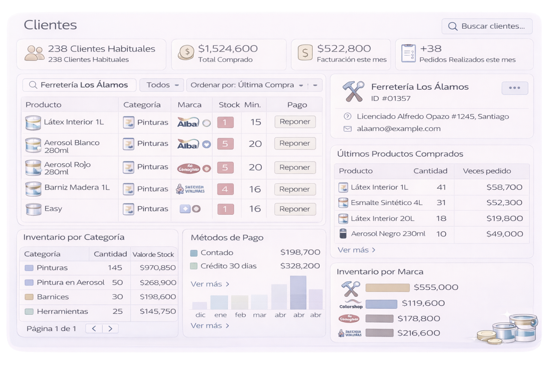Click the Contado color swatch
This screenshot has height=367, width=550.
[194, 253]
